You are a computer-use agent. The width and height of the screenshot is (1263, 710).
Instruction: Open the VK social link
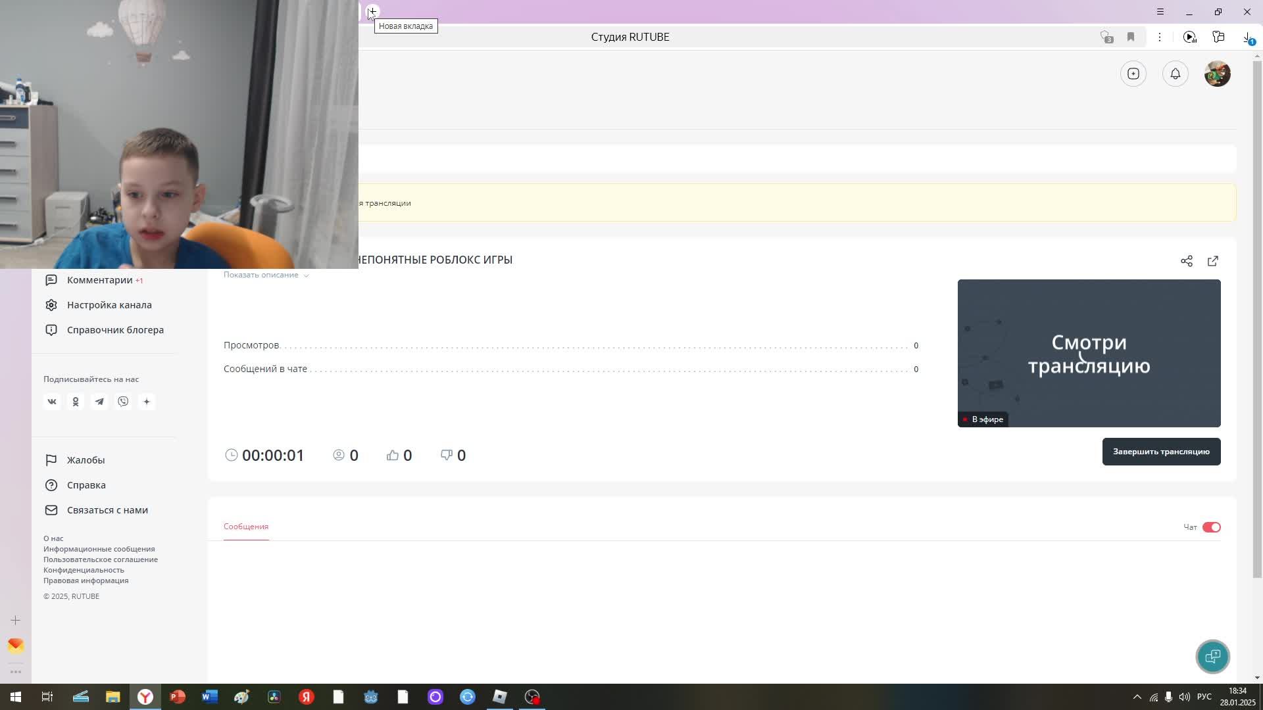pos(52,402)
